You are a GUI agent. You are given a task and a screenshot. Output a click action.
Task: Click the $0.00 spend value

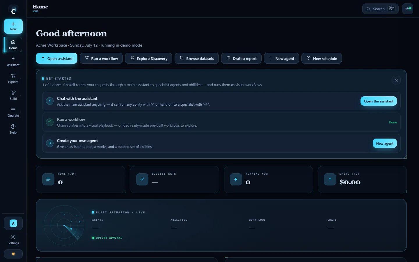tap(350, 182)
